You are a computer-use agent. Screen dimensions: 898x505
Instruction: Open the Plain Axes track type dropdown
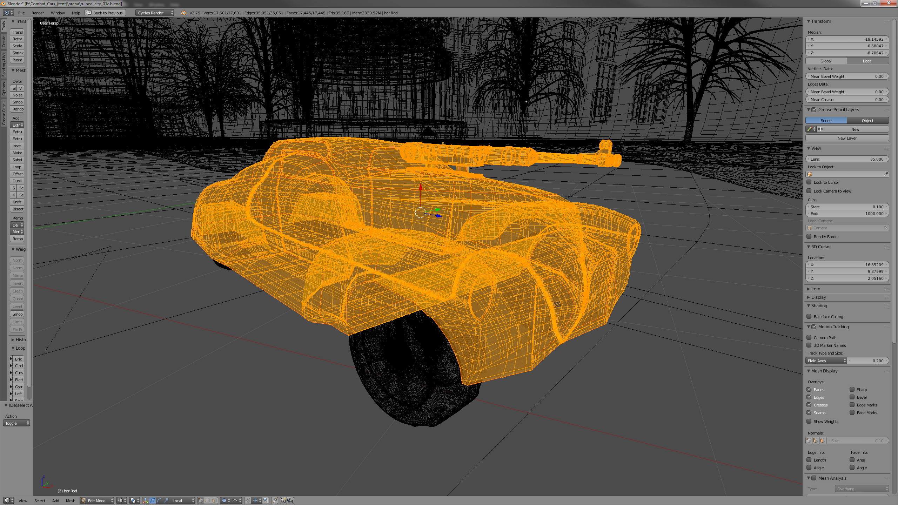click(826, 361)
